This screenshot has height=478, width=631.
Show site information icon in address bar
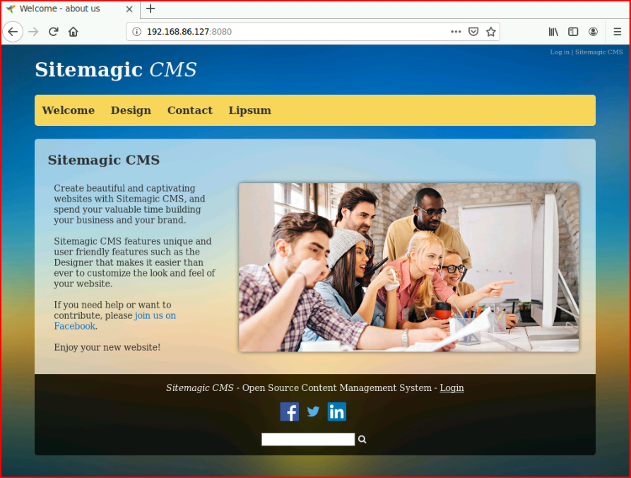click(x=137, y=31)
